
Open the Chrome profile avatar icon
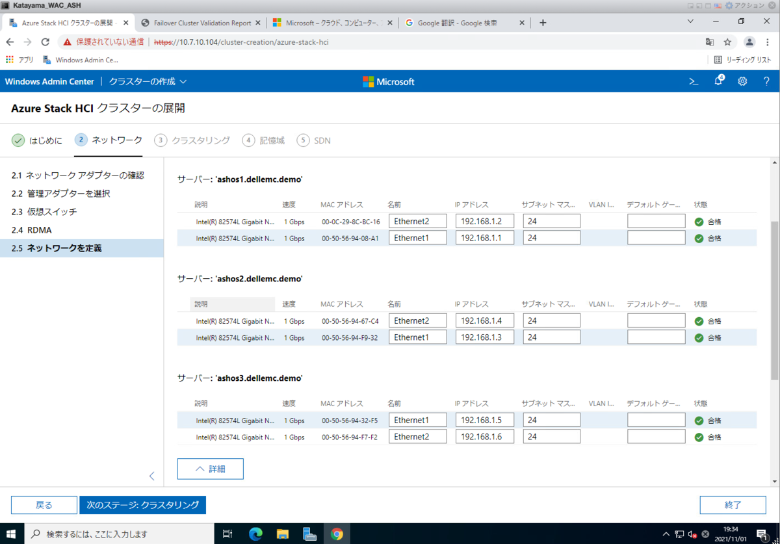tap(749, 42)
